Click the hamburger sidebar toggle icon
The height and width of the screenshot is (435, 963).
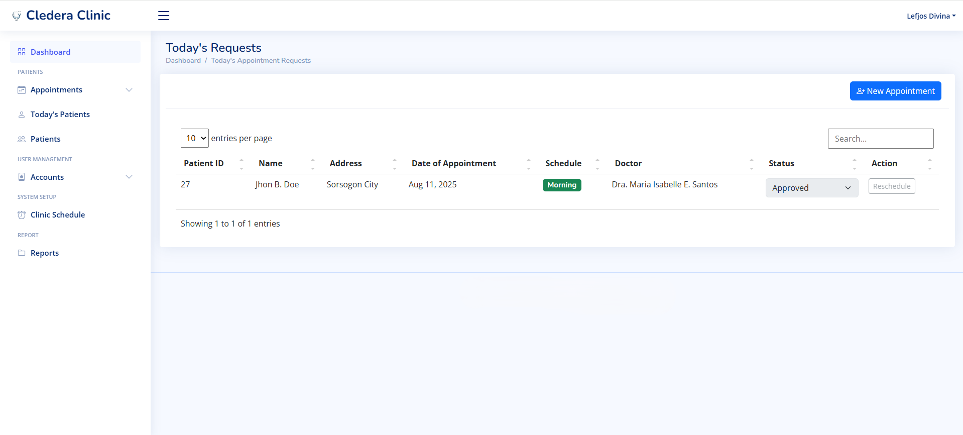point(164,16)
